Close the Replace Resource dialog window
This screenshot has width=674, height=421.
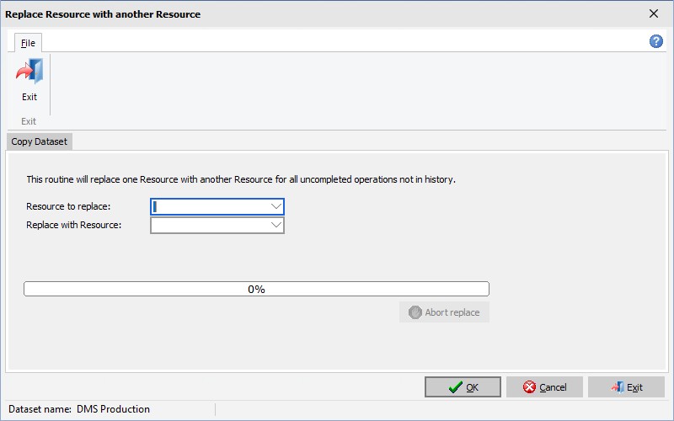tap(654, 13)
